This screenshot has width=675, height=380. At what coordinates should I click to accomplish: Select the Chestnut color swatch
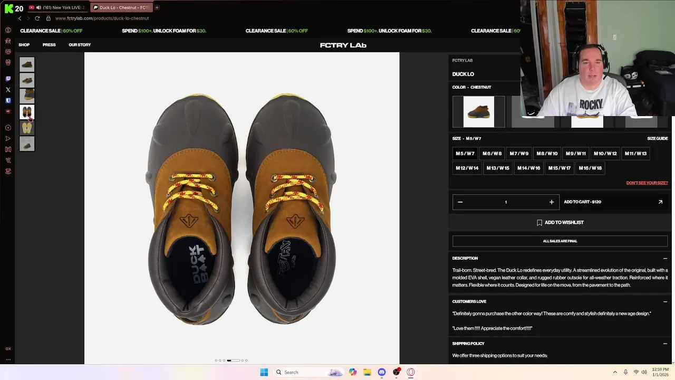coord(479,111)
